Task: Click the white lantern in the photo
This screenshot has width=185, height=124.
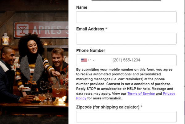Action: (5, 39)
